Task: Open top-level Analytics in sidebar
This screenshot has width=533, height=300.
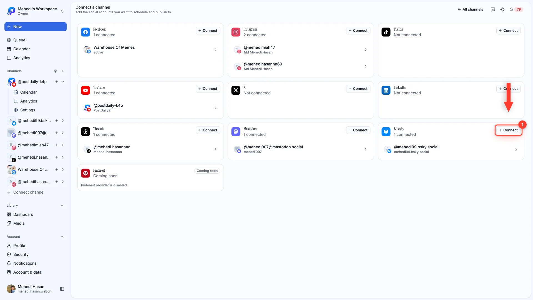Action: point(36,58)
